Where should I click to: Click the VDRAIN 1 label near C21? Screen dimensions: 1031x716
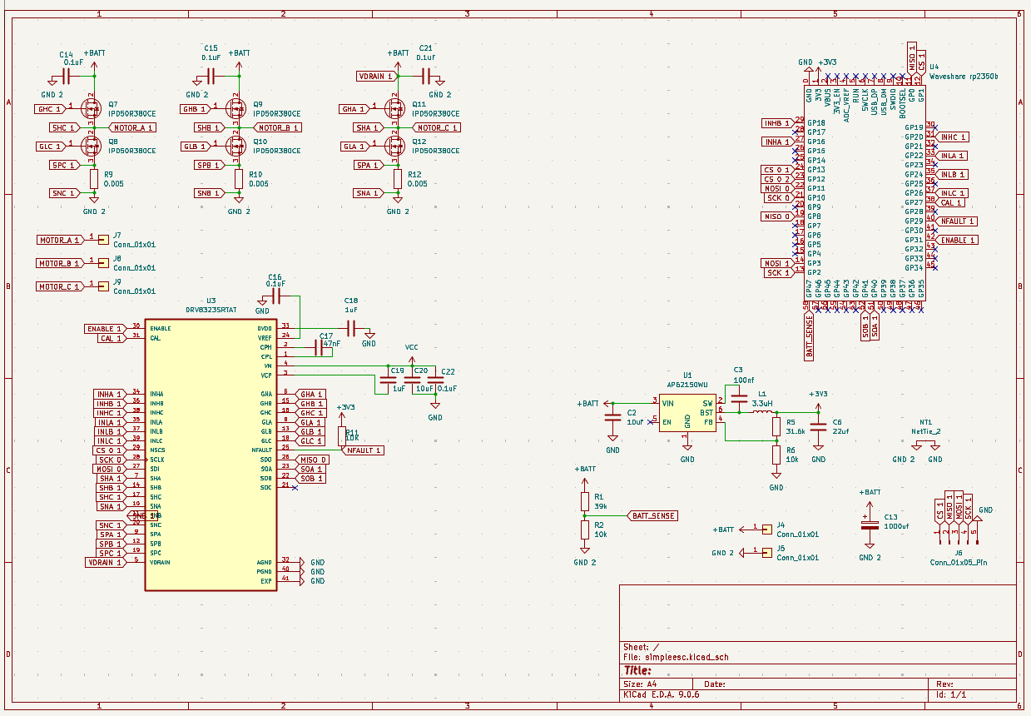pyautogui.click(x=375, y=76)
